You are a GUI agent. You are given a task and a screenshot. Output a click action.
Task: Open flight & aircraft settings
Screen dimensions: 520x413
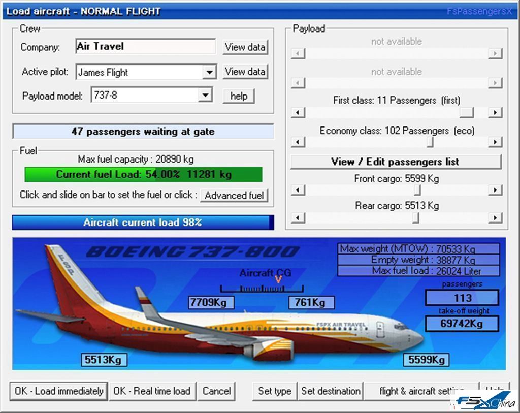pyautogui.click(x=421, y=391)
